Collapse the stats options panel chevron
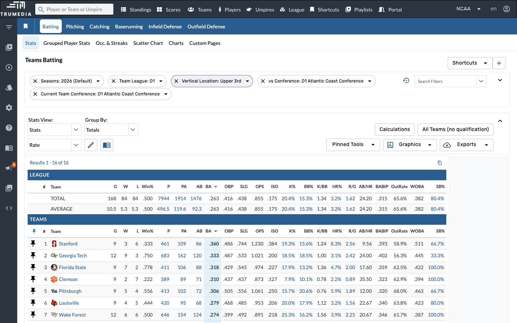 pos(500,121)
